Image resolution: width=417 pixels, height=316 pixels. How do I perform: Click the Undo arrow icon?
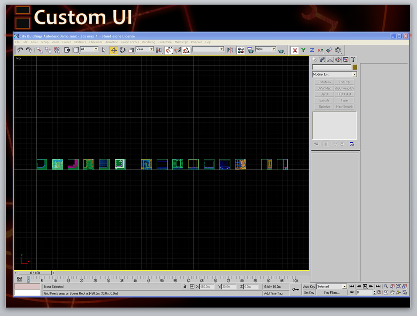click(20, 50)
